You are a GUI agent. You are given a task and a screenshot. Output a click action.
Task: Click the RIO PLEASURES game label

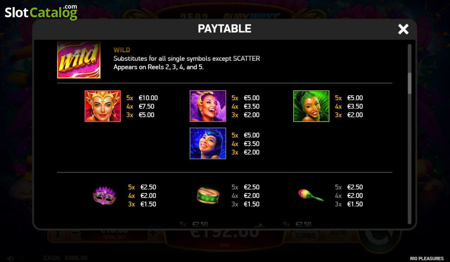[427, 258]
